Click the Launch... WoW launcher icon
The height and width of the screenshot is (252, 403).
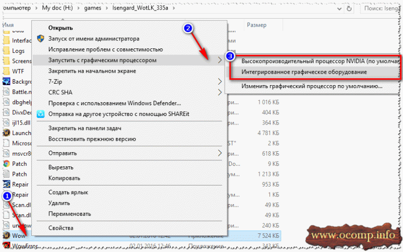tap(6, 133)
